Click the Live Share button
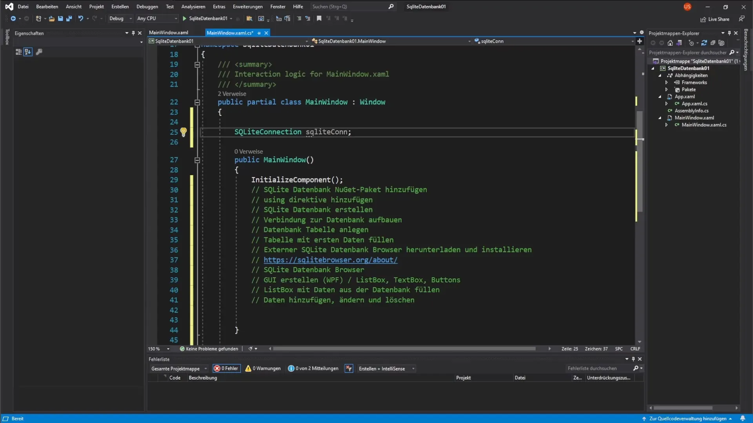 (x=715, y=19)
